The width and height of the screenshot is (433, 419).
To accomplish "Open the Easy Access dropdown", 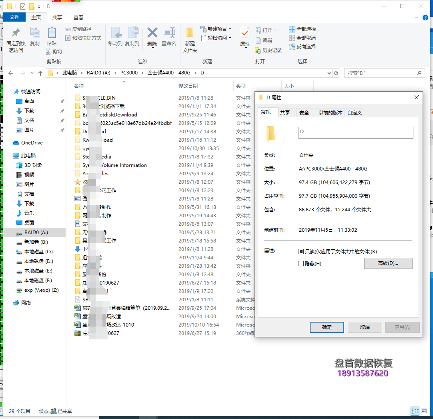I will point(230,38).
